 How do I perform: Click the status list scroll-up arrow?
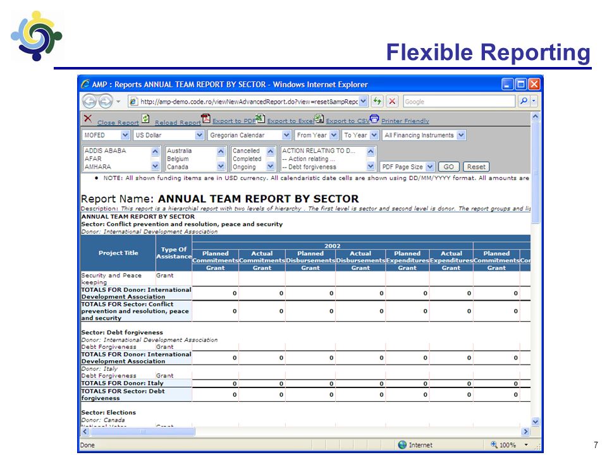tap(271, 151)
